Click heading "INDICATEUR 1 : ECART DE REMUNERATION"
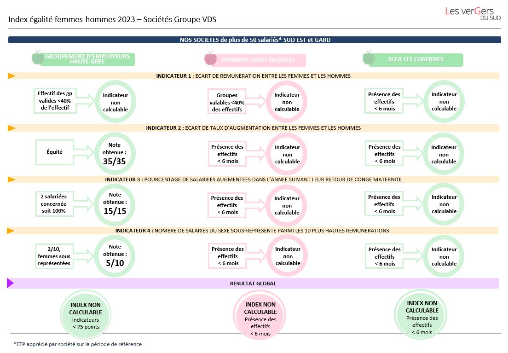The height and width of the screenshot is (353, 508). pos(254,76)
